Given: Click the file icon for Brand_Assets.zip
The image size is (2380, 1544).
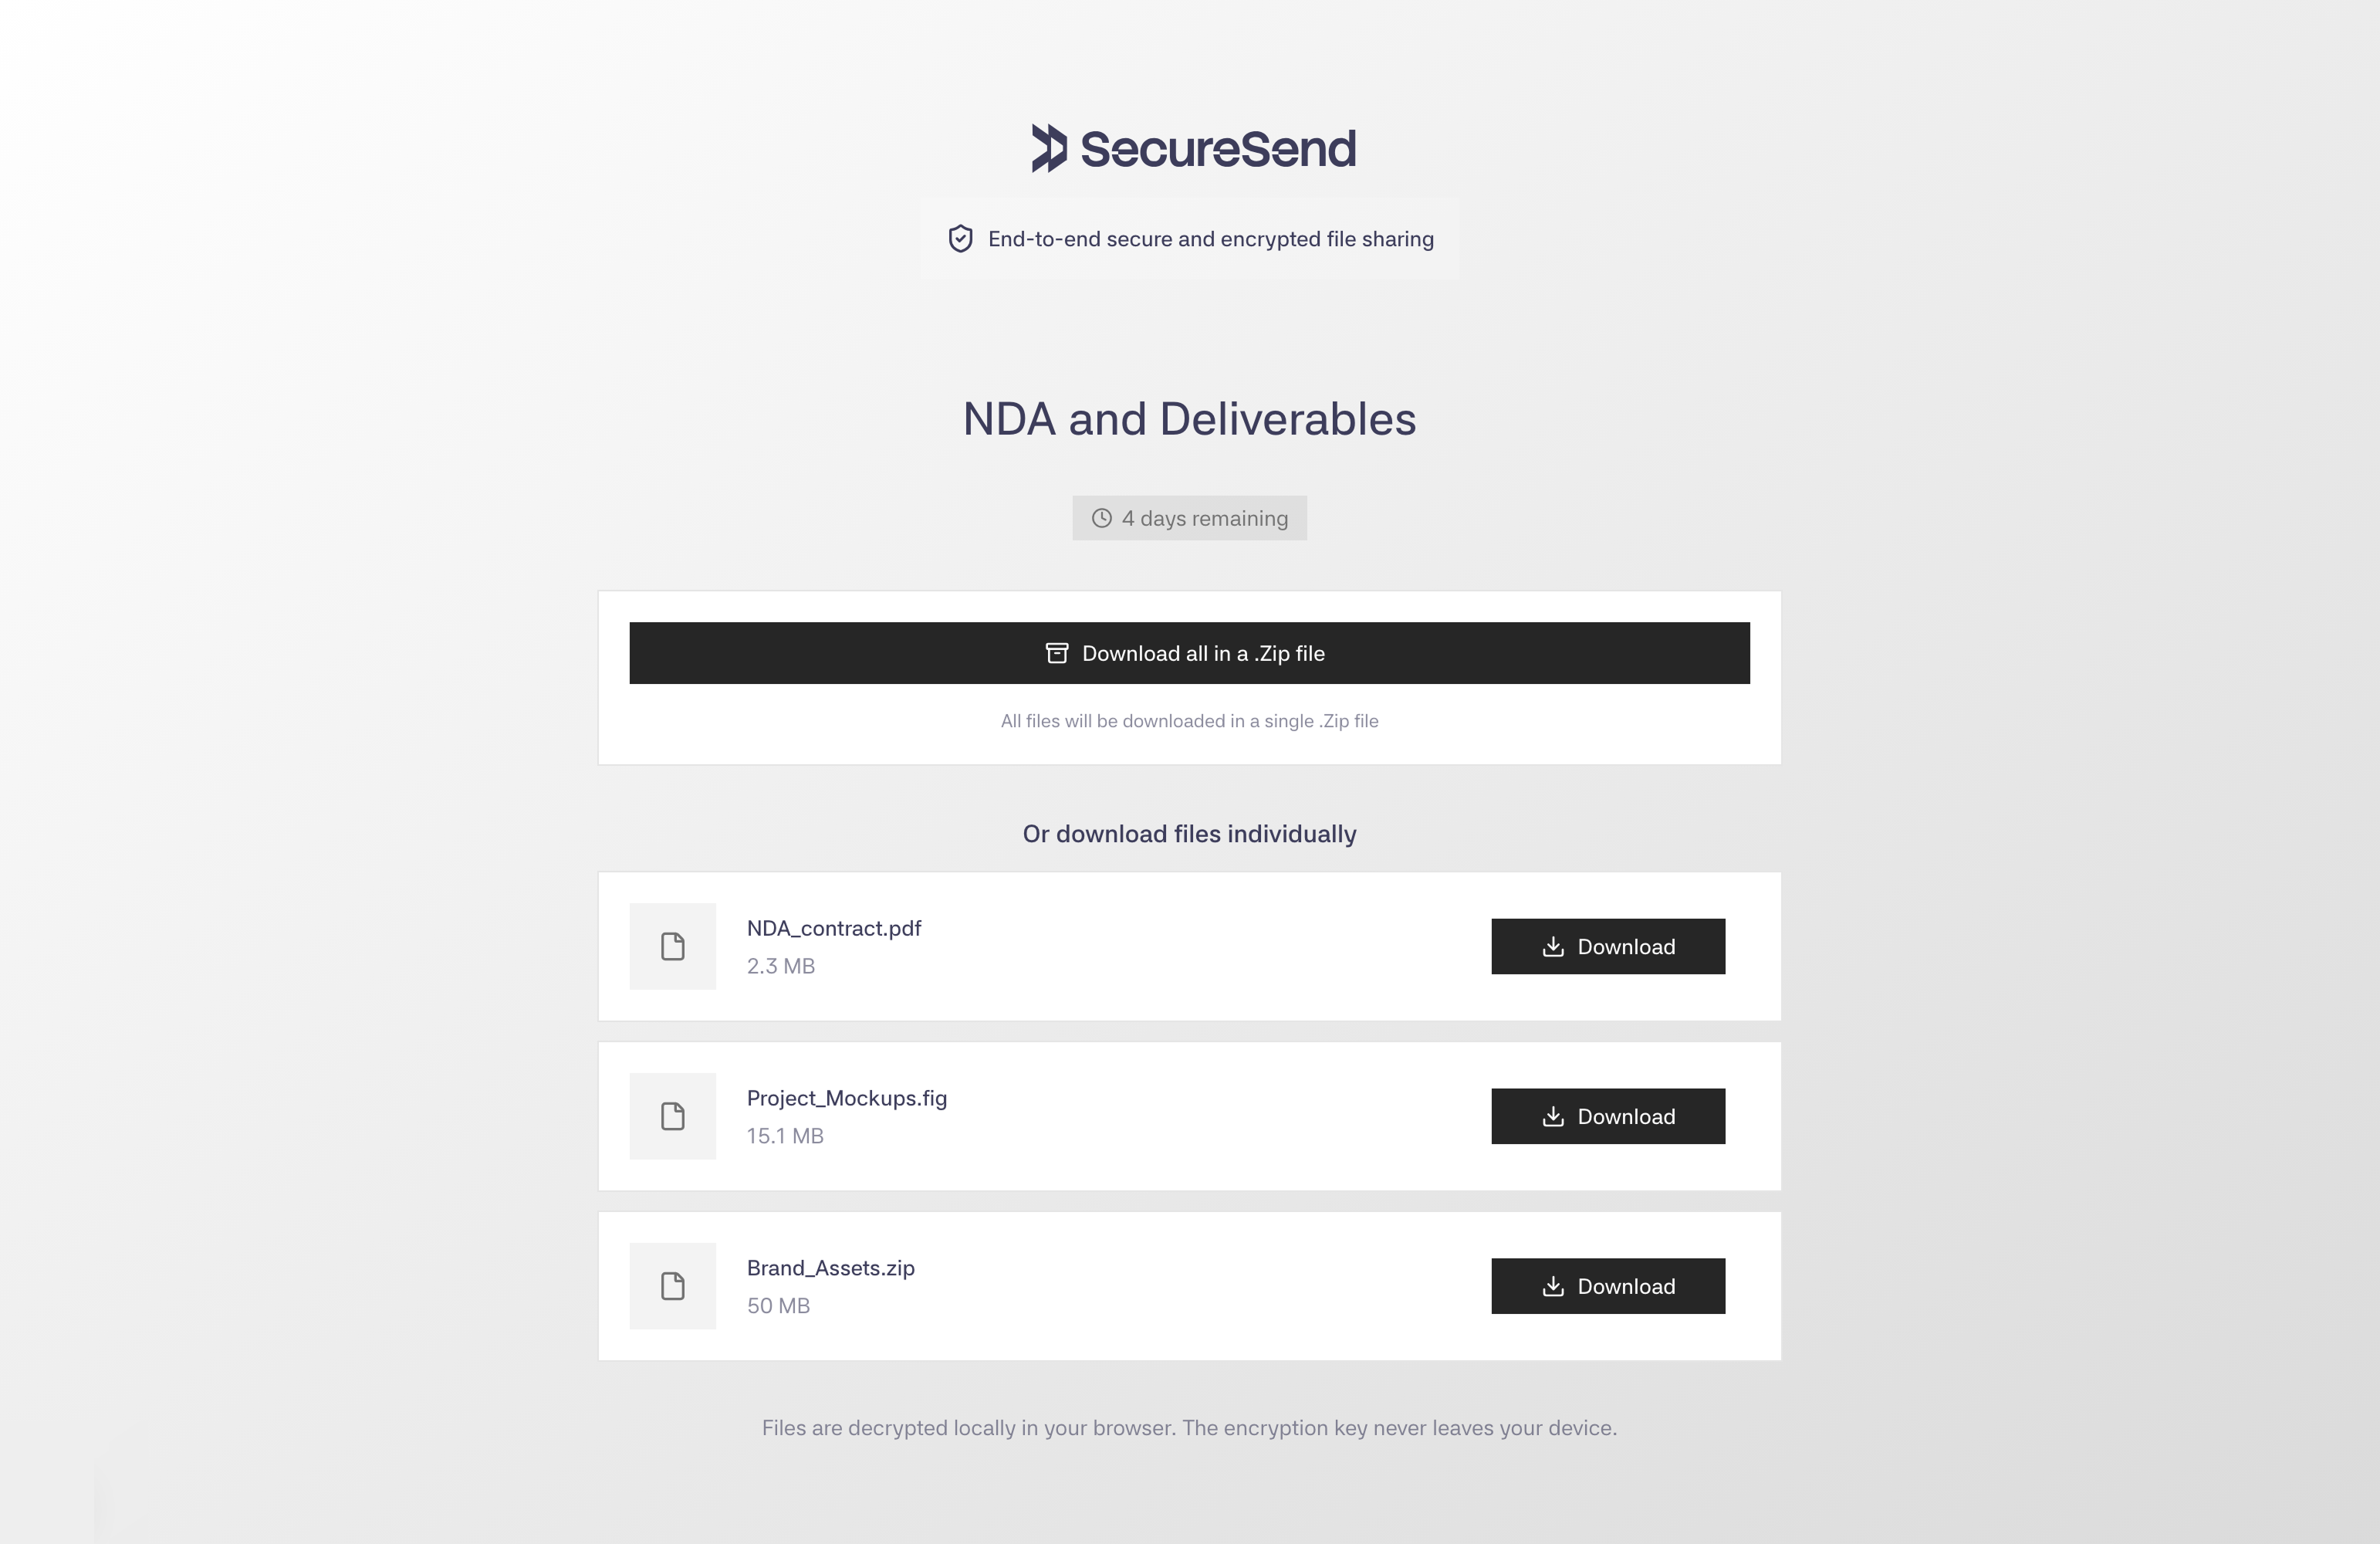Looking at the screenshot, I should pyautogui.click(x=673, y=1287).
